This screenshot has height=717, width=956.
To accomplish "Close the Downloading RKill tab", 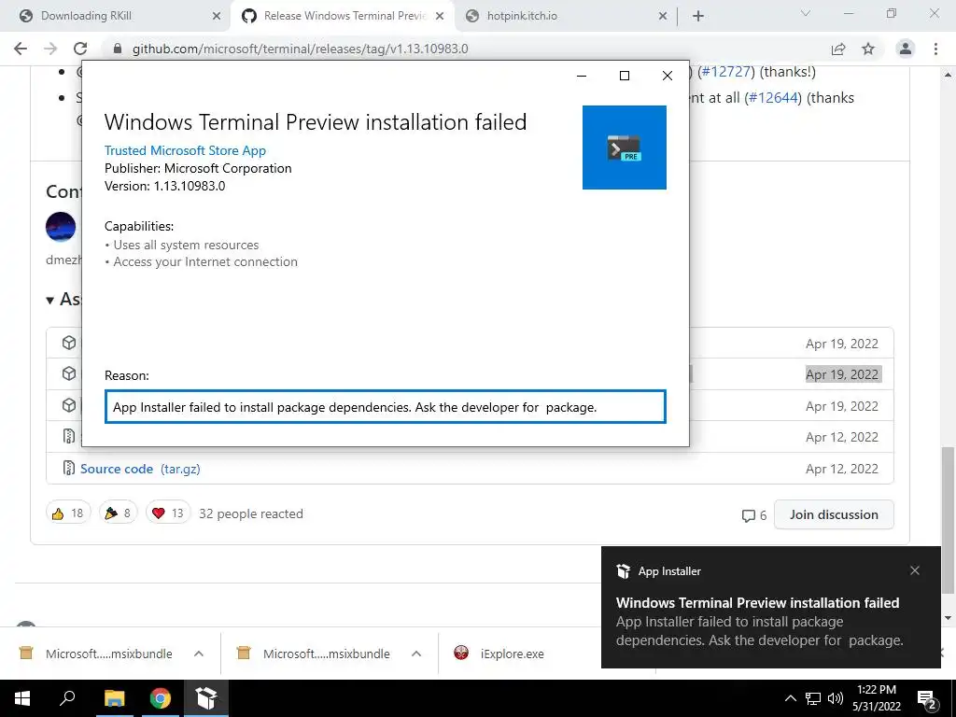I will (x=217, y=17).
